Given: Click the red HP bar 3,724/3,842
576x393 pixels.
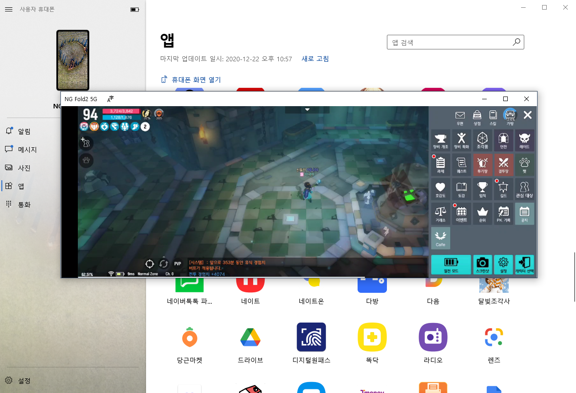Looking at the screenshot, I should 121,111.
